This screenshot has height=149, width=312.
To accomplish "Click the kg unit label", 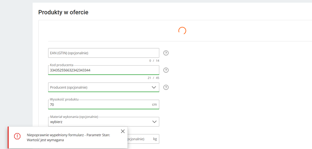I will coord(155,139).
